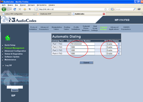This screenshot has width=143, height=102.
Task: Open Software Update in the sidebar
Action: pos(12,57)
